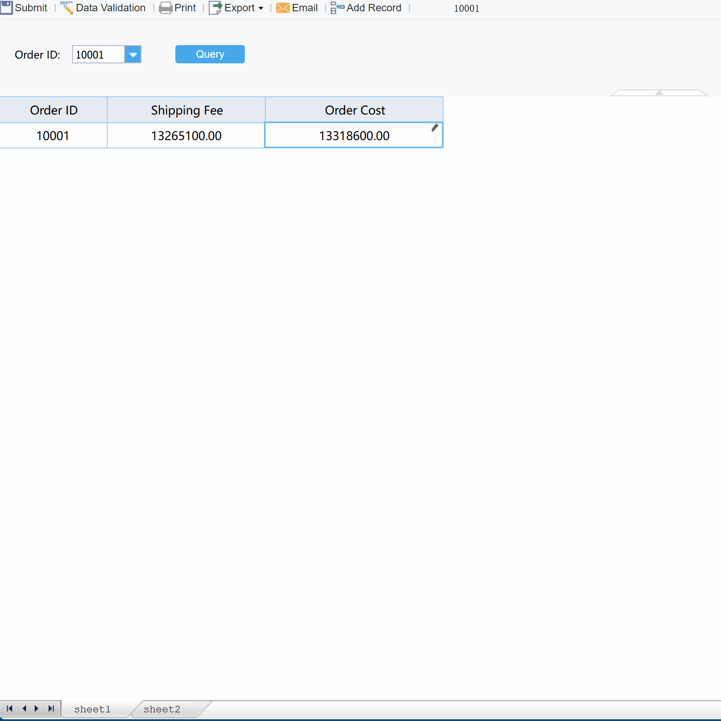Send report via the Email icon
The image size is (721, 721).
point(283,8)
